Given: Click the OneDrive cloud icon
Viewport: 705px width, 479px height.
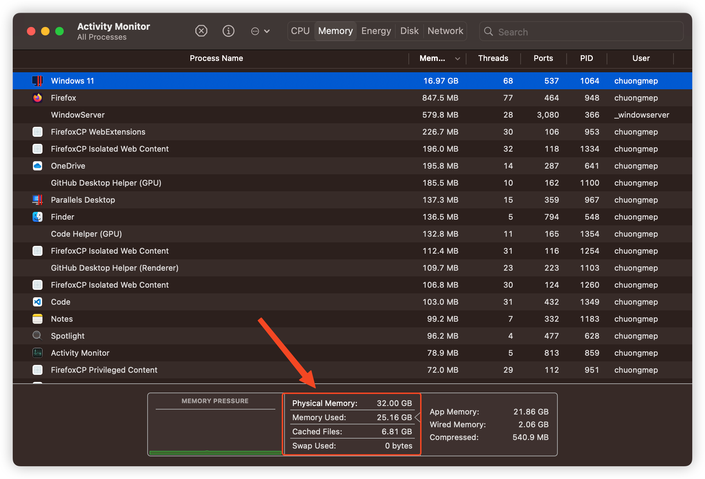Looking at the screenshot, I should point(38,166).
